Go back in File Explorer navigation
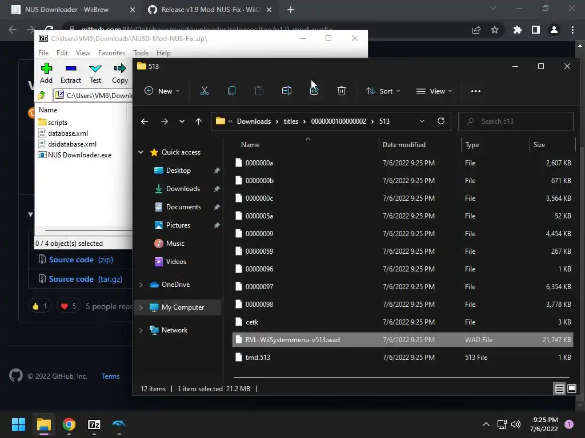The width and height of the screenshot is (585, 438). [x=145, y=121]
